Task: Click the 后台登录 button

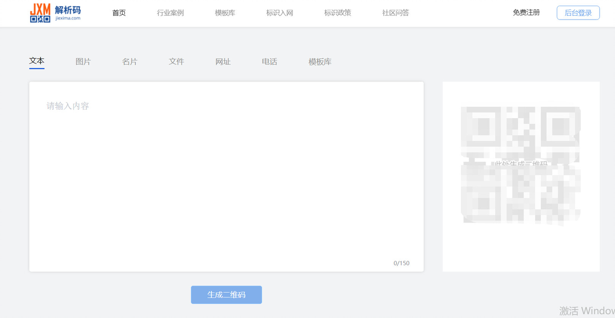Action: (578, 13)
